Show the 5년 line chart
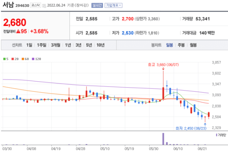228x152 pixels. click(89, 45)
